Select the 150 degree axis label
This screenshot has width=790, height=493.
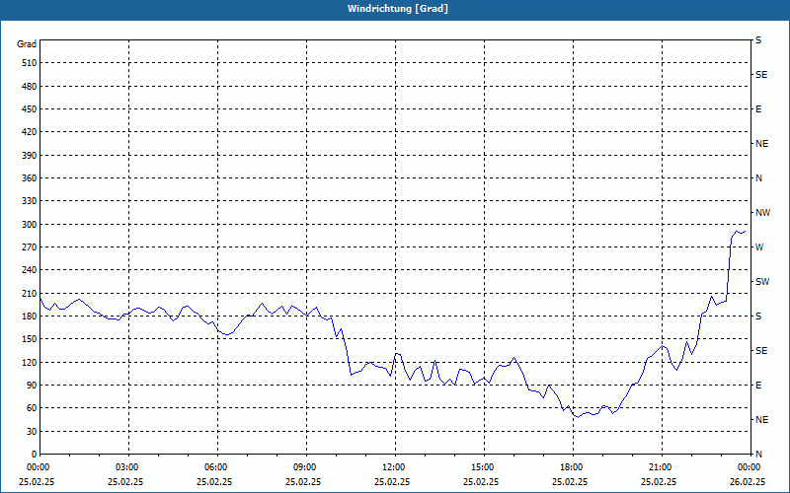pyautogui.click(x=30, y=339)
